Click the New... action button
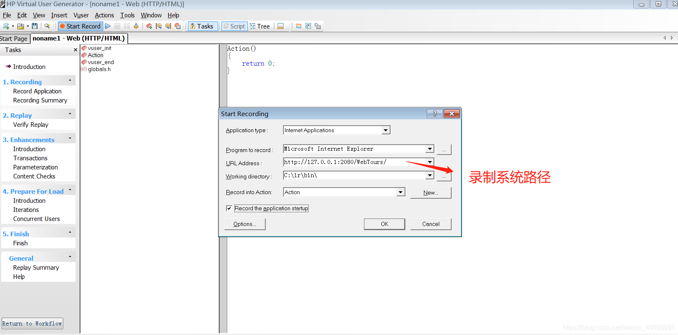 431,192
